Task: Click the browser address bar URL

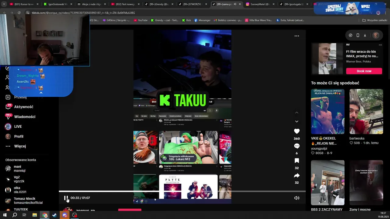Action: (x=83, y=13)
